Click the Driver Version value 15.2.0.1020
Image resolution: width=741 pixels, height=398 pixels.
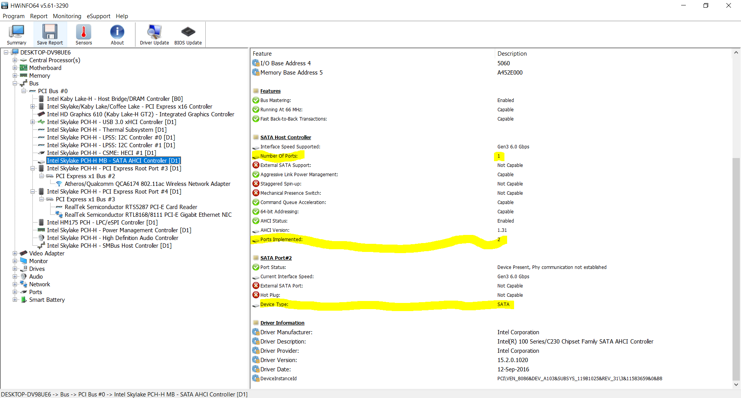[513, 360]
